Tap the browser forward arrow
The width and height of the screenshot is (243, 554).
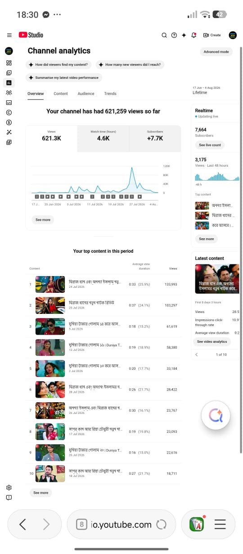point(46,524)
